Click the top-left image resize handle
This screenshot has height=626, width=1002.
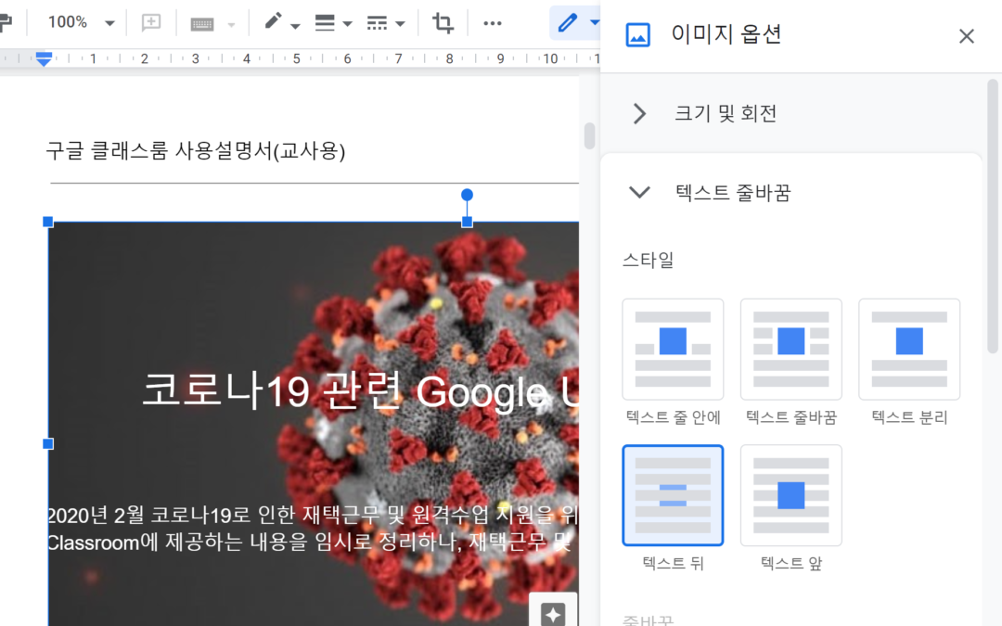(x=48, y=222)
